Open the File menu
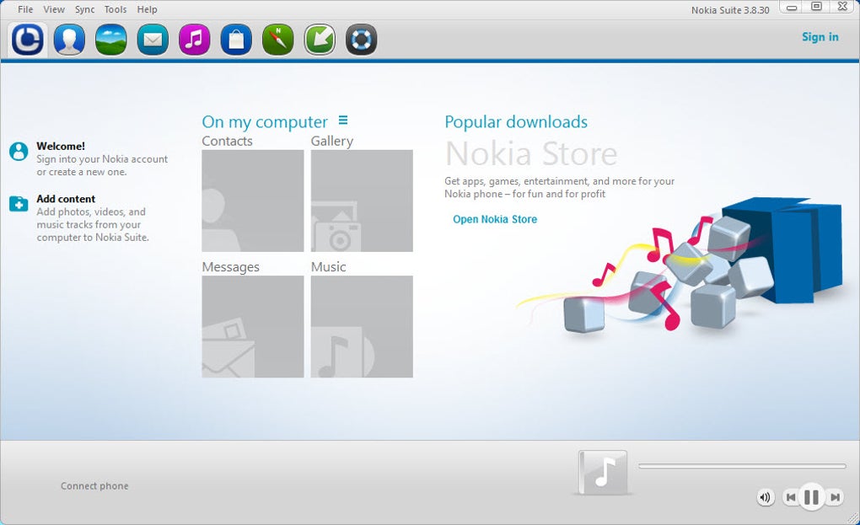The image size is (860, 525). point(25,9)
